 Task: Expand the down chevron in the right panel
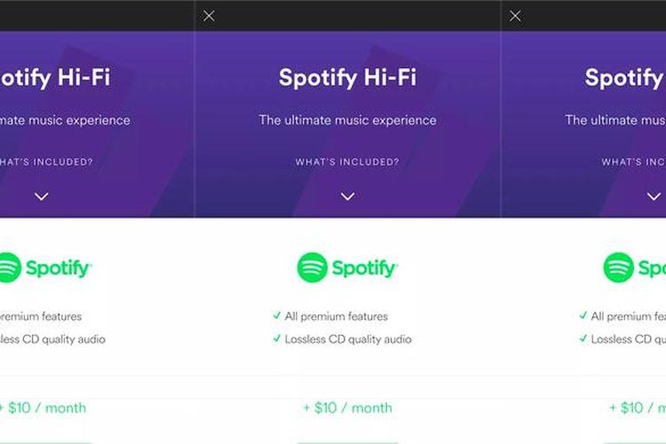click(654, 196)
